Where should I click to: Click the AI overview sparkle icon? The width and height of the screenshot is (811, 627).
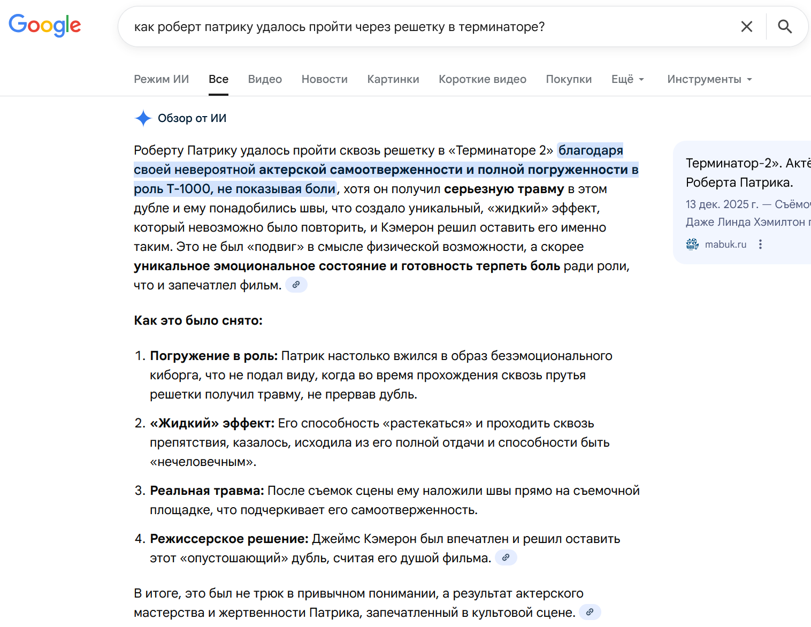(x=143, y=118)
